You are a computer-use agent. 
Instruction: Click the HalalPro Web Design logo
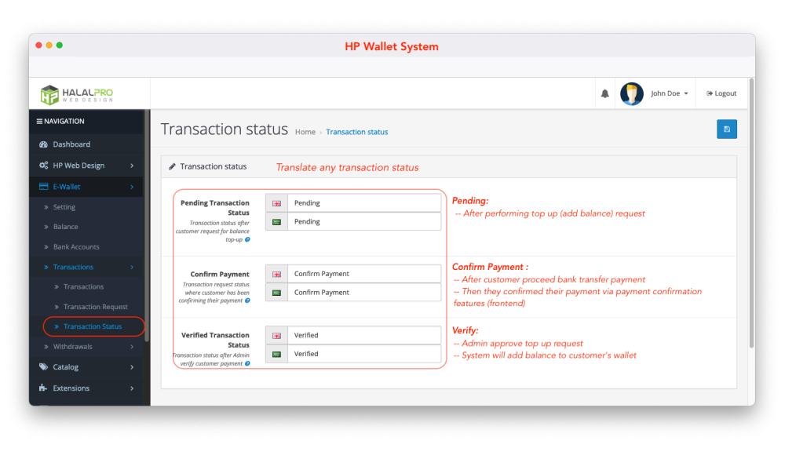pos(77,94)
